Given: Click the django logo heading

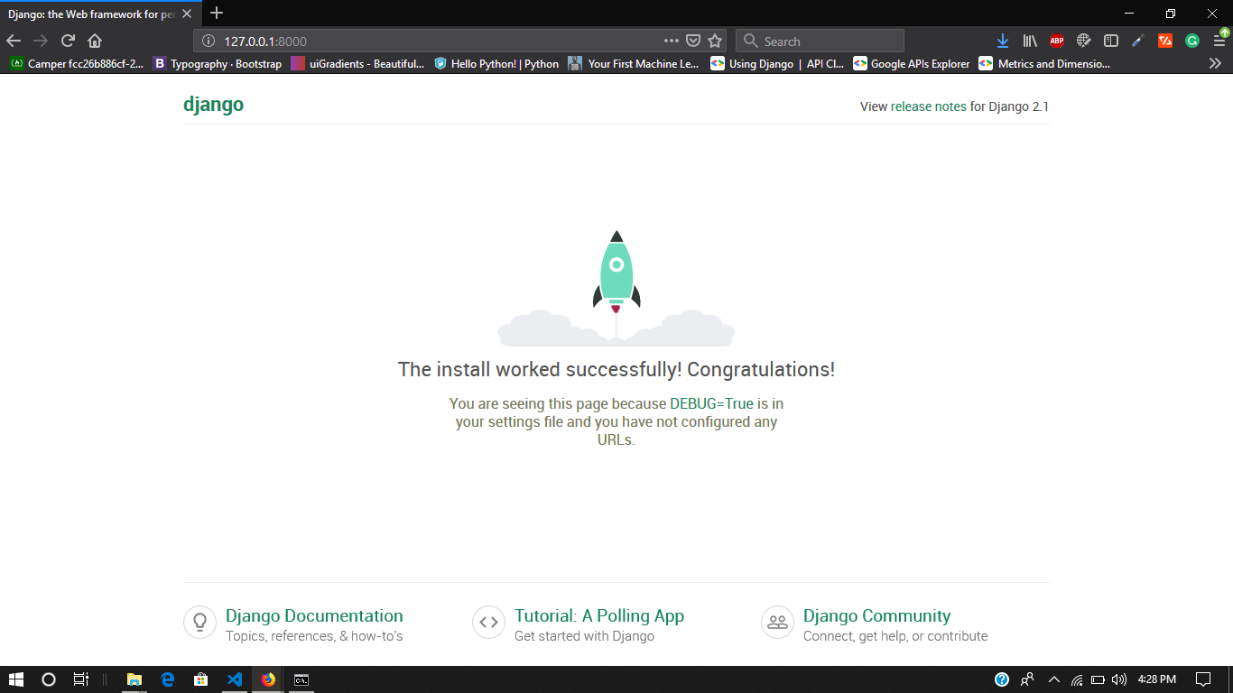Looking at the screenshot, I should 213,104.
